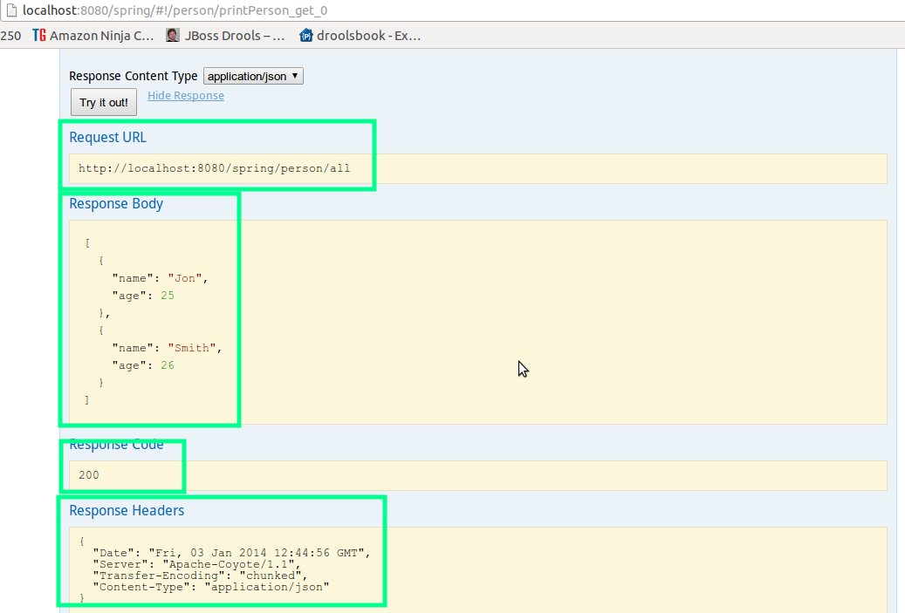Click the Response Body heading
The width and height of the screenshot is (905, 613).
116,203
